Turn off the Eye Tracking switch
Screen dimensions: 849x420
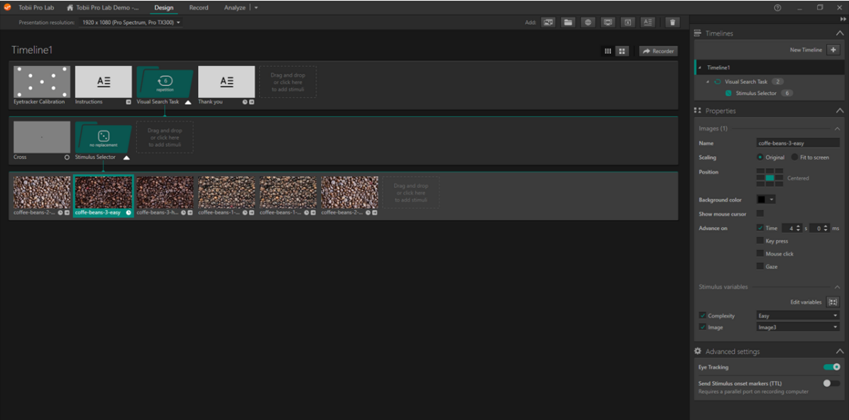pyautogui.click(x=831, y=367)
